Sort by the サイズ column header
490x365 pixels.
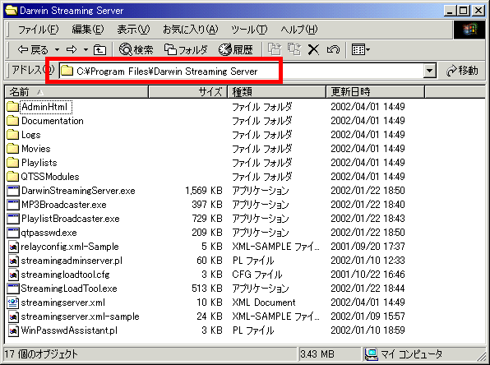point(187,92)
